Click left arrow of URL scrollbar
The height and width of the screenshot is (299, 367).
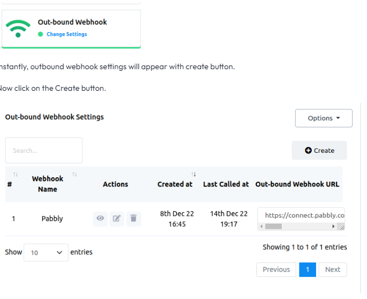[x=261, y=226]
